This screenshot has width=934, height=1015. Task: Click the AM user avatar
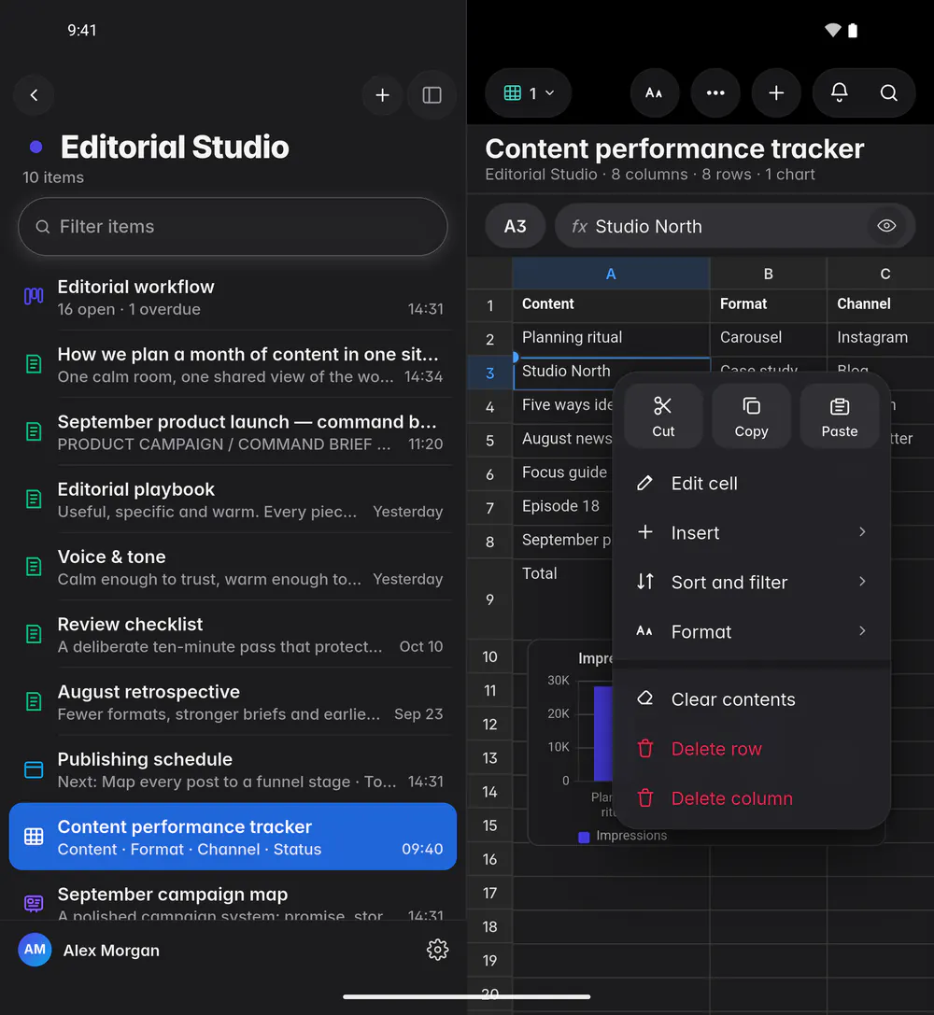[x=35, y=950]
